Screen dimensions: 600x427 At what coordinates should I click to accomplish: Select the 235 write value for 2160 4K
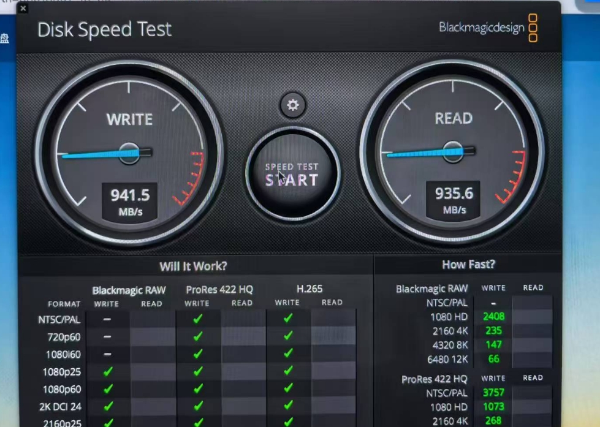click(x=493, y=331)
